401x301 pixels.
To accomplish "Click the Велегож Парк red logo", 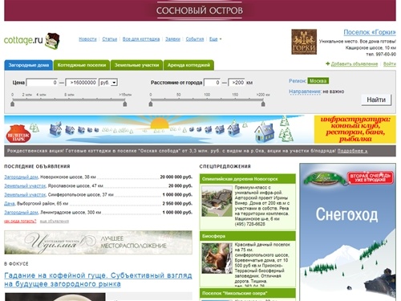I will click(18, 133).
